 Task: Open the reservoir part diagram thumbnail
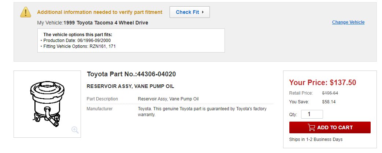(47, 104)
